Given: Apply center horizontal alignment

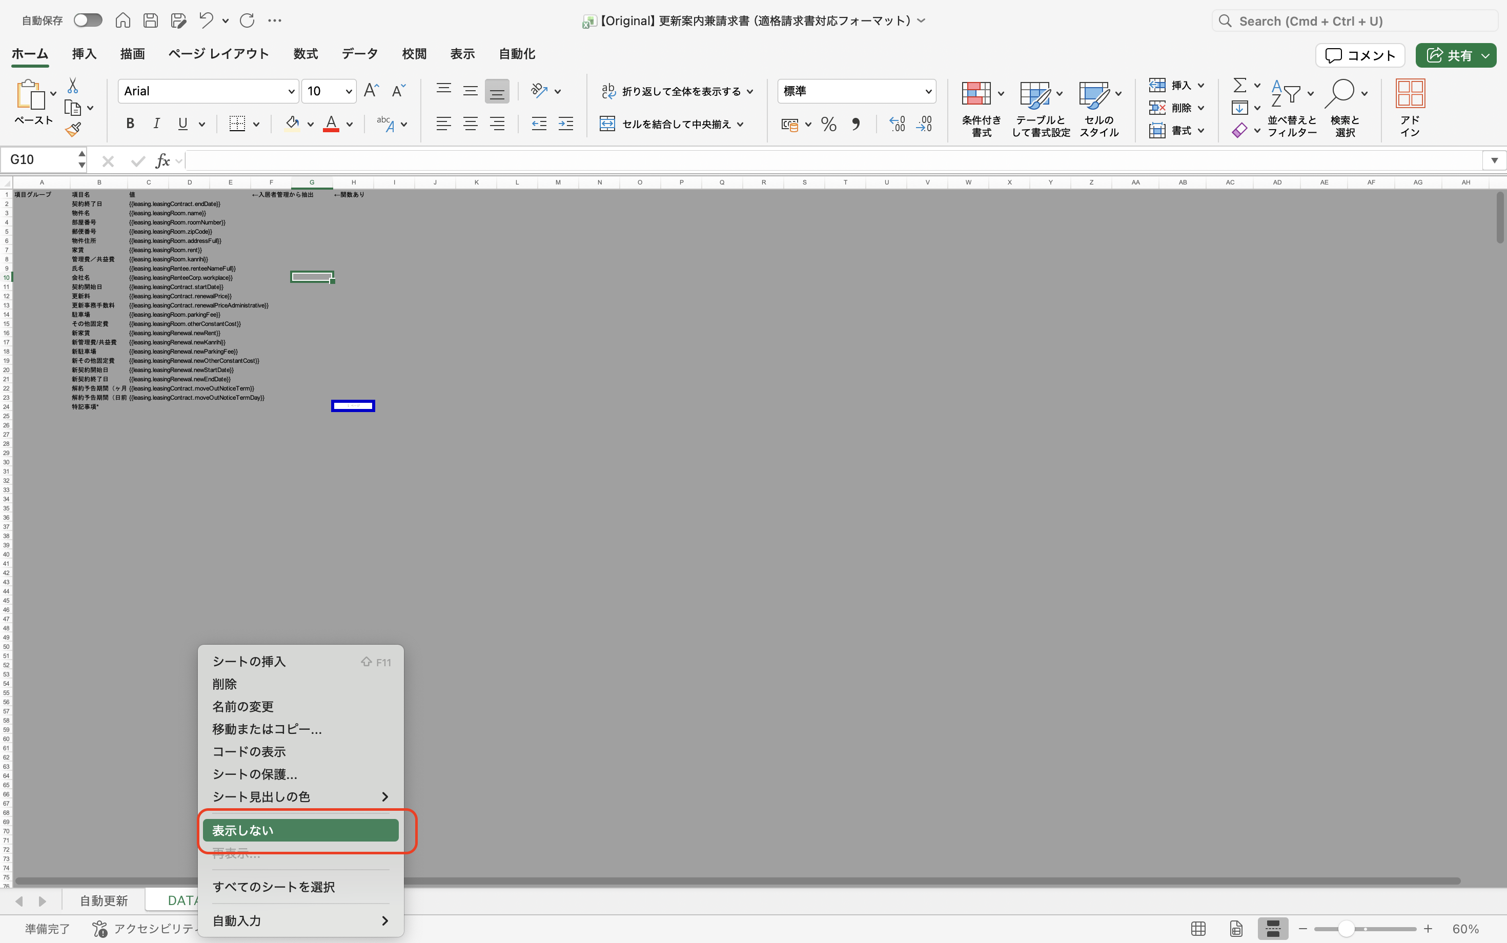Looking at the screenshot, I should [x=471, y=124].
